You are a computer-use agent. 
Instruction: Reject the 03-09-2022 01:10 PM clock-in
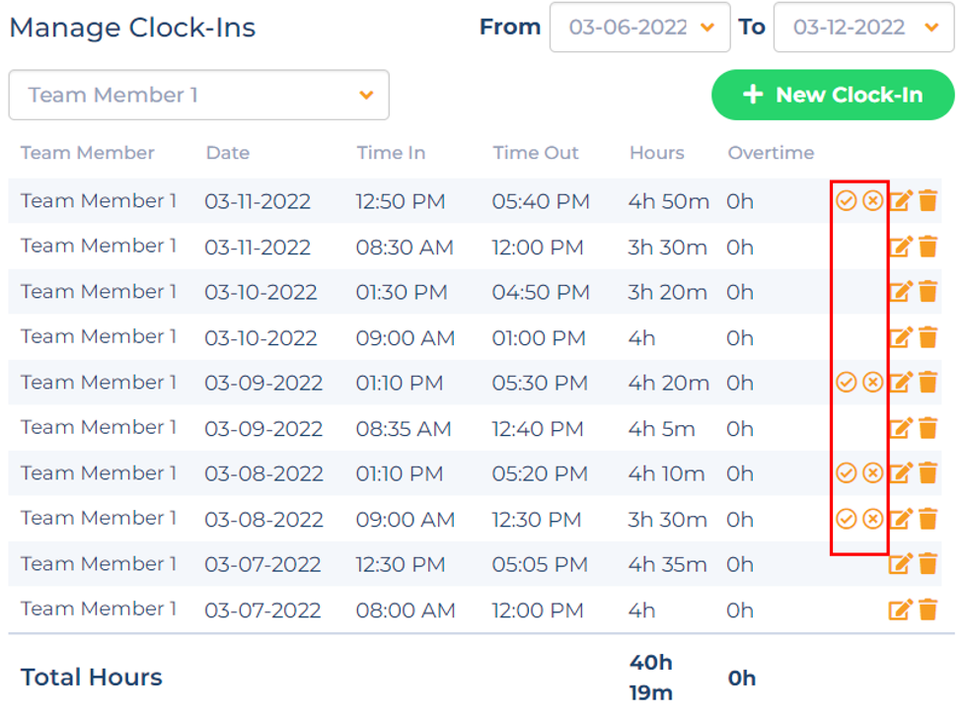872,382
